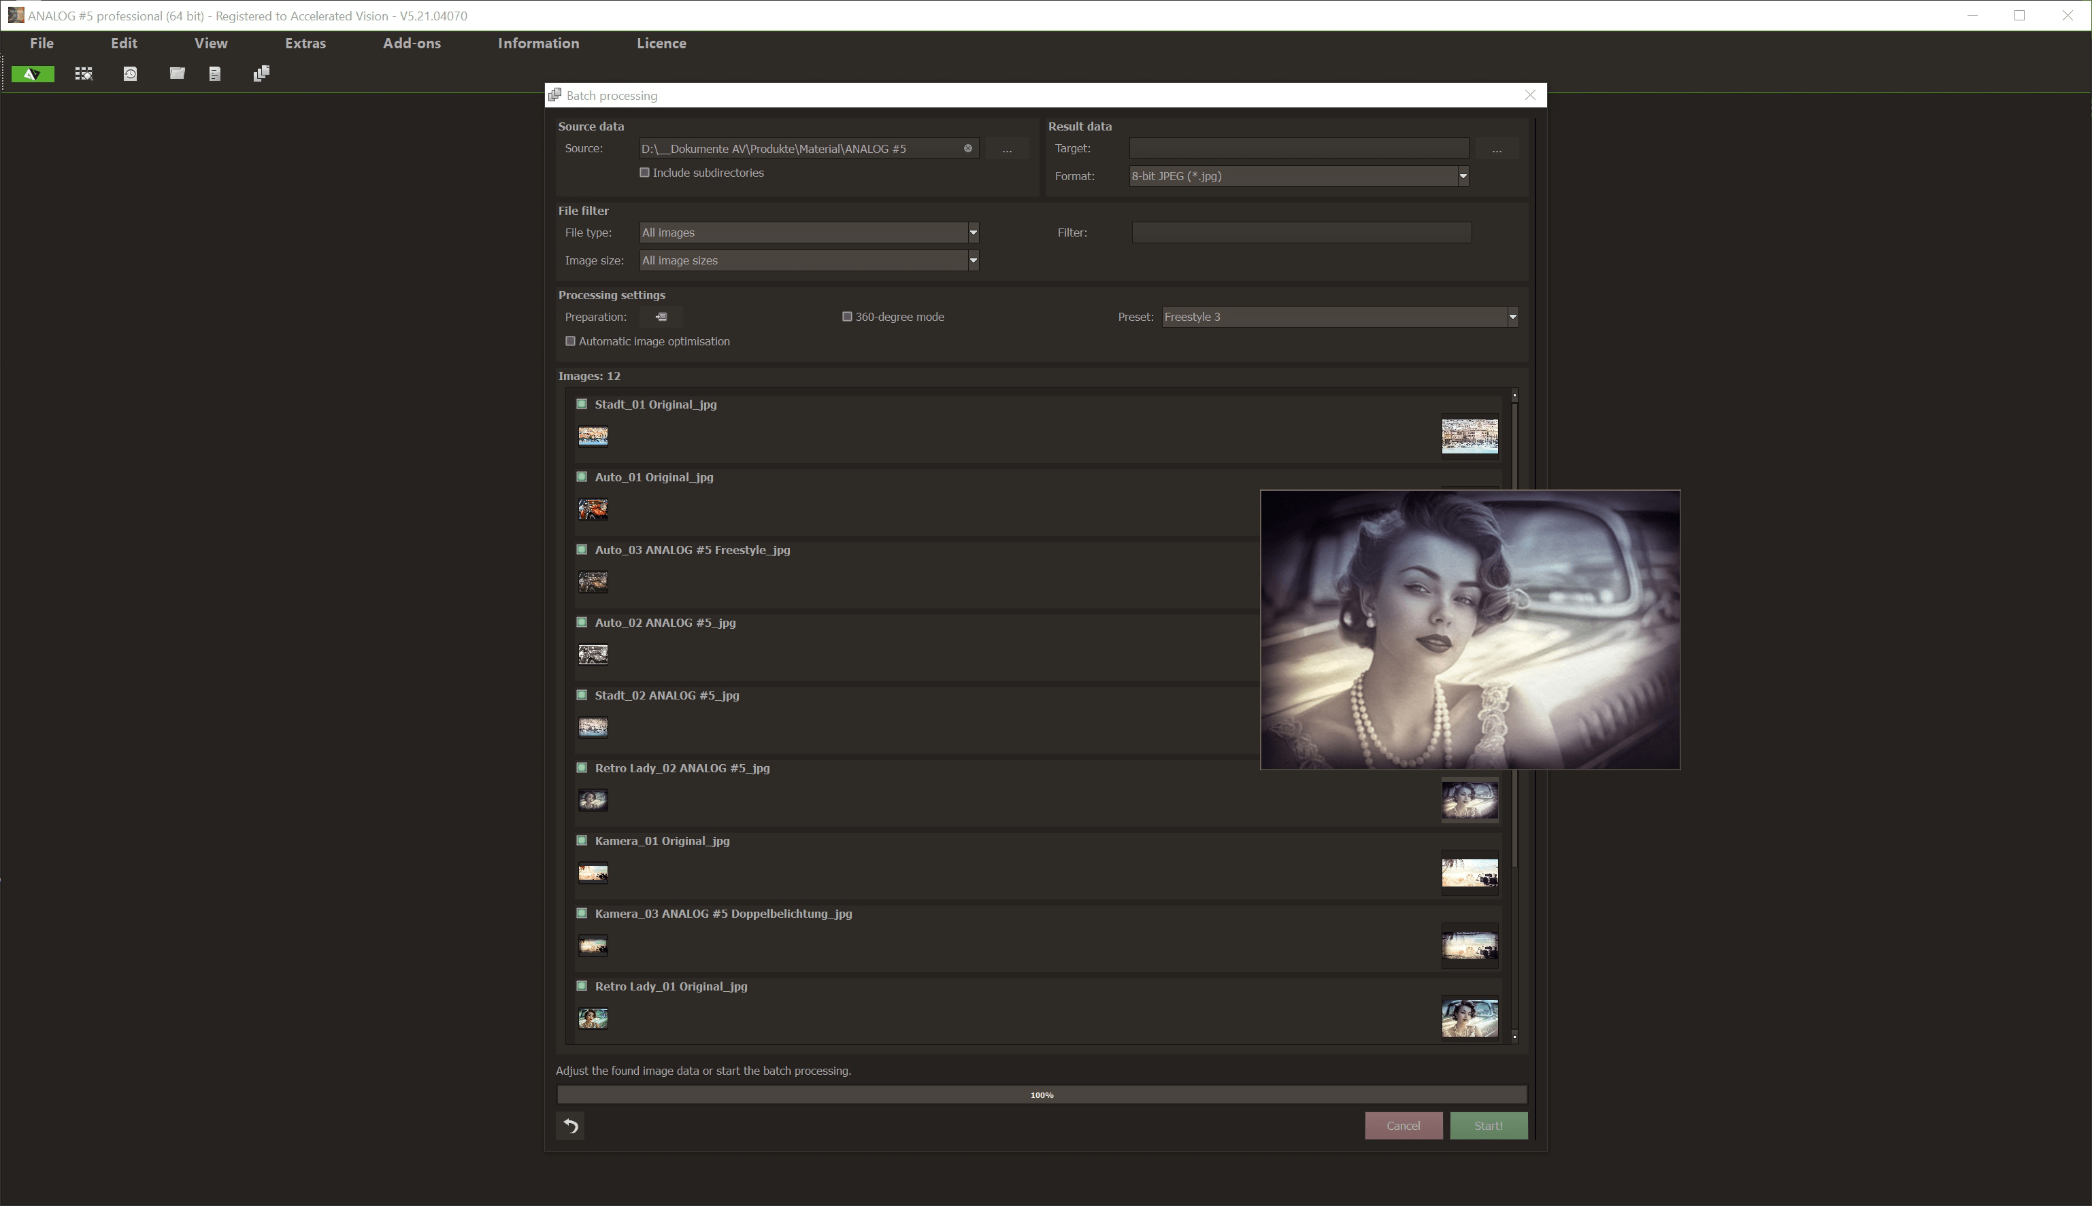Enable Automatic image optimisation

coord(570,341)
